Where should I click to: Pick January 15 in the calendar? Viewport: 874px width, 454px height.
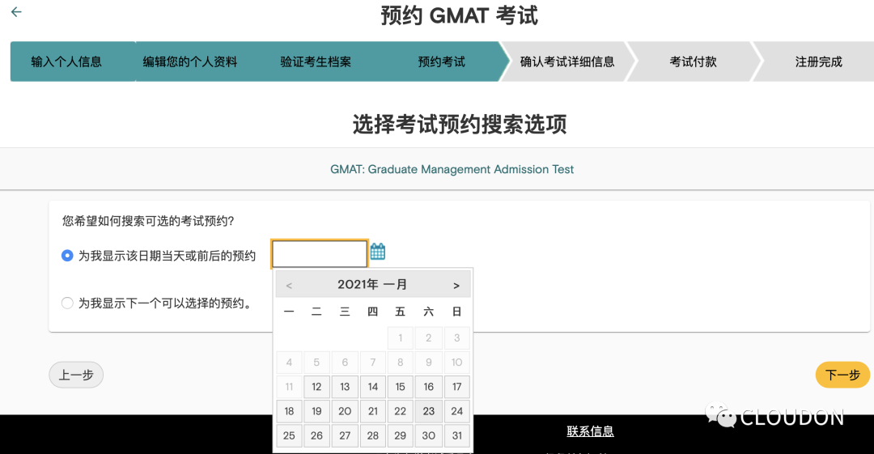(401, 387)
